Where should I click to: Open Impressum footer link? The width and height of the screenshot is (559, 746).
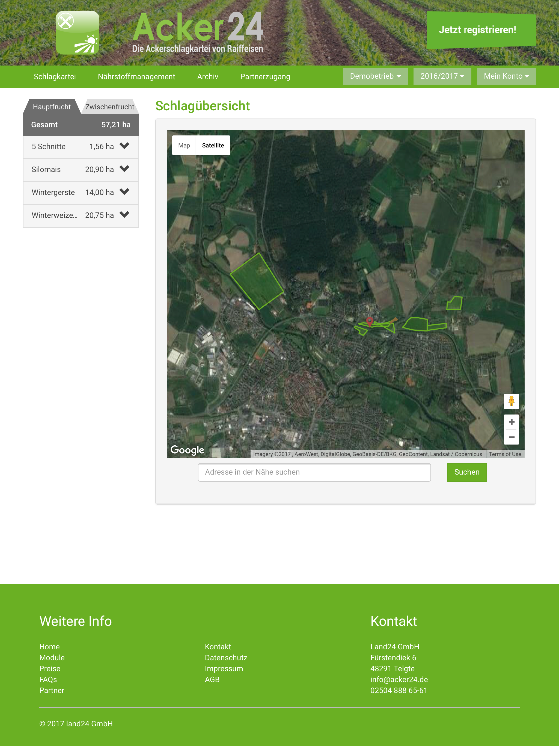coord(224,668)
